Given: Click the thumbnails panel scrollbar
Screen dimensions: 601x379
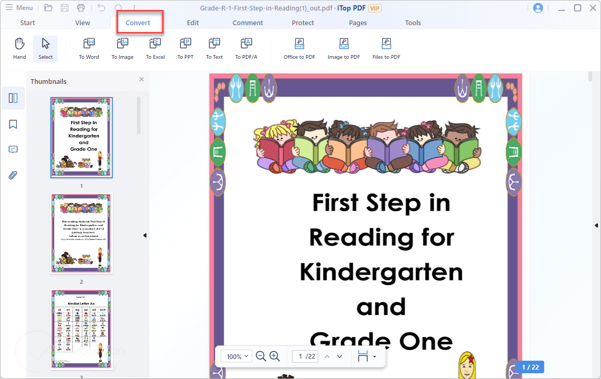Looking at the screenshot, I should pyautogui.click(x=139, y=115).
